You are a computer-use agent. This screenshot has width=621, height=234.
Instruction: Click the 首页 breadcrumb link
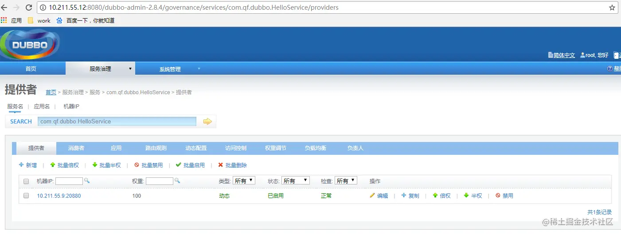coord(51,92)
